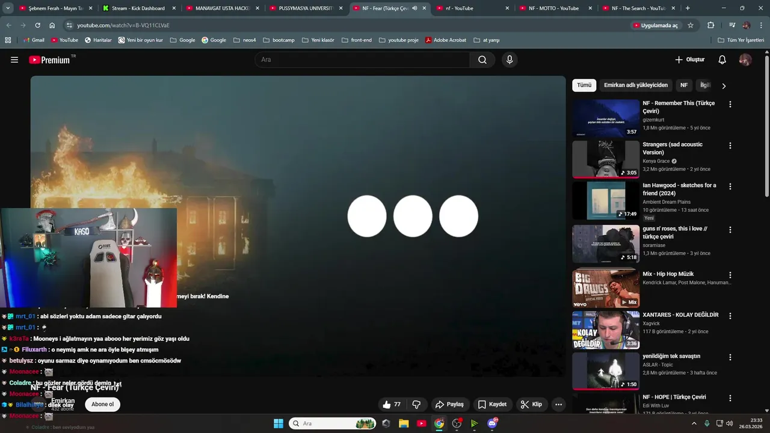Open options for guns n' roses video

pos(730,230)
